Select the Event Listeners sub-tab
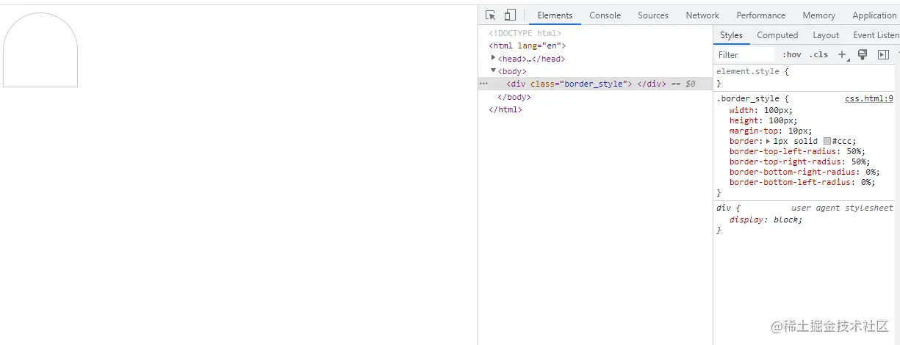900x345 pixels. click(x=876, y=35)
